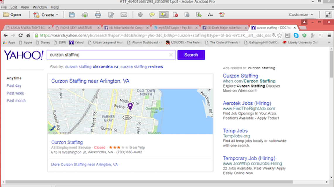334x187 pixels.
Task: Click the Print icon in Acrobat toolbar
Action: click(98, 14)
